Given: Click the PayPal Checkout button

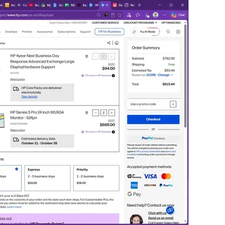Looking at the screenshot, I should [153, 138].
